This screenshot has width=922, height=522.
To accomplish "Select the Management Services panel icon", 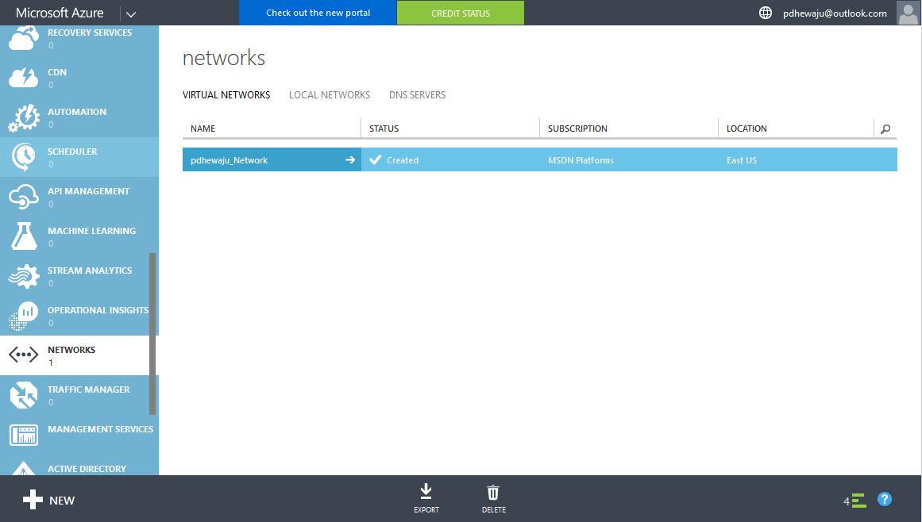I will point(24,435).
